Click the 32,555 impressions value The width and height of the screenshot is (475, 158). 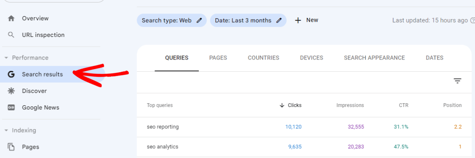[x=356, y=127]
